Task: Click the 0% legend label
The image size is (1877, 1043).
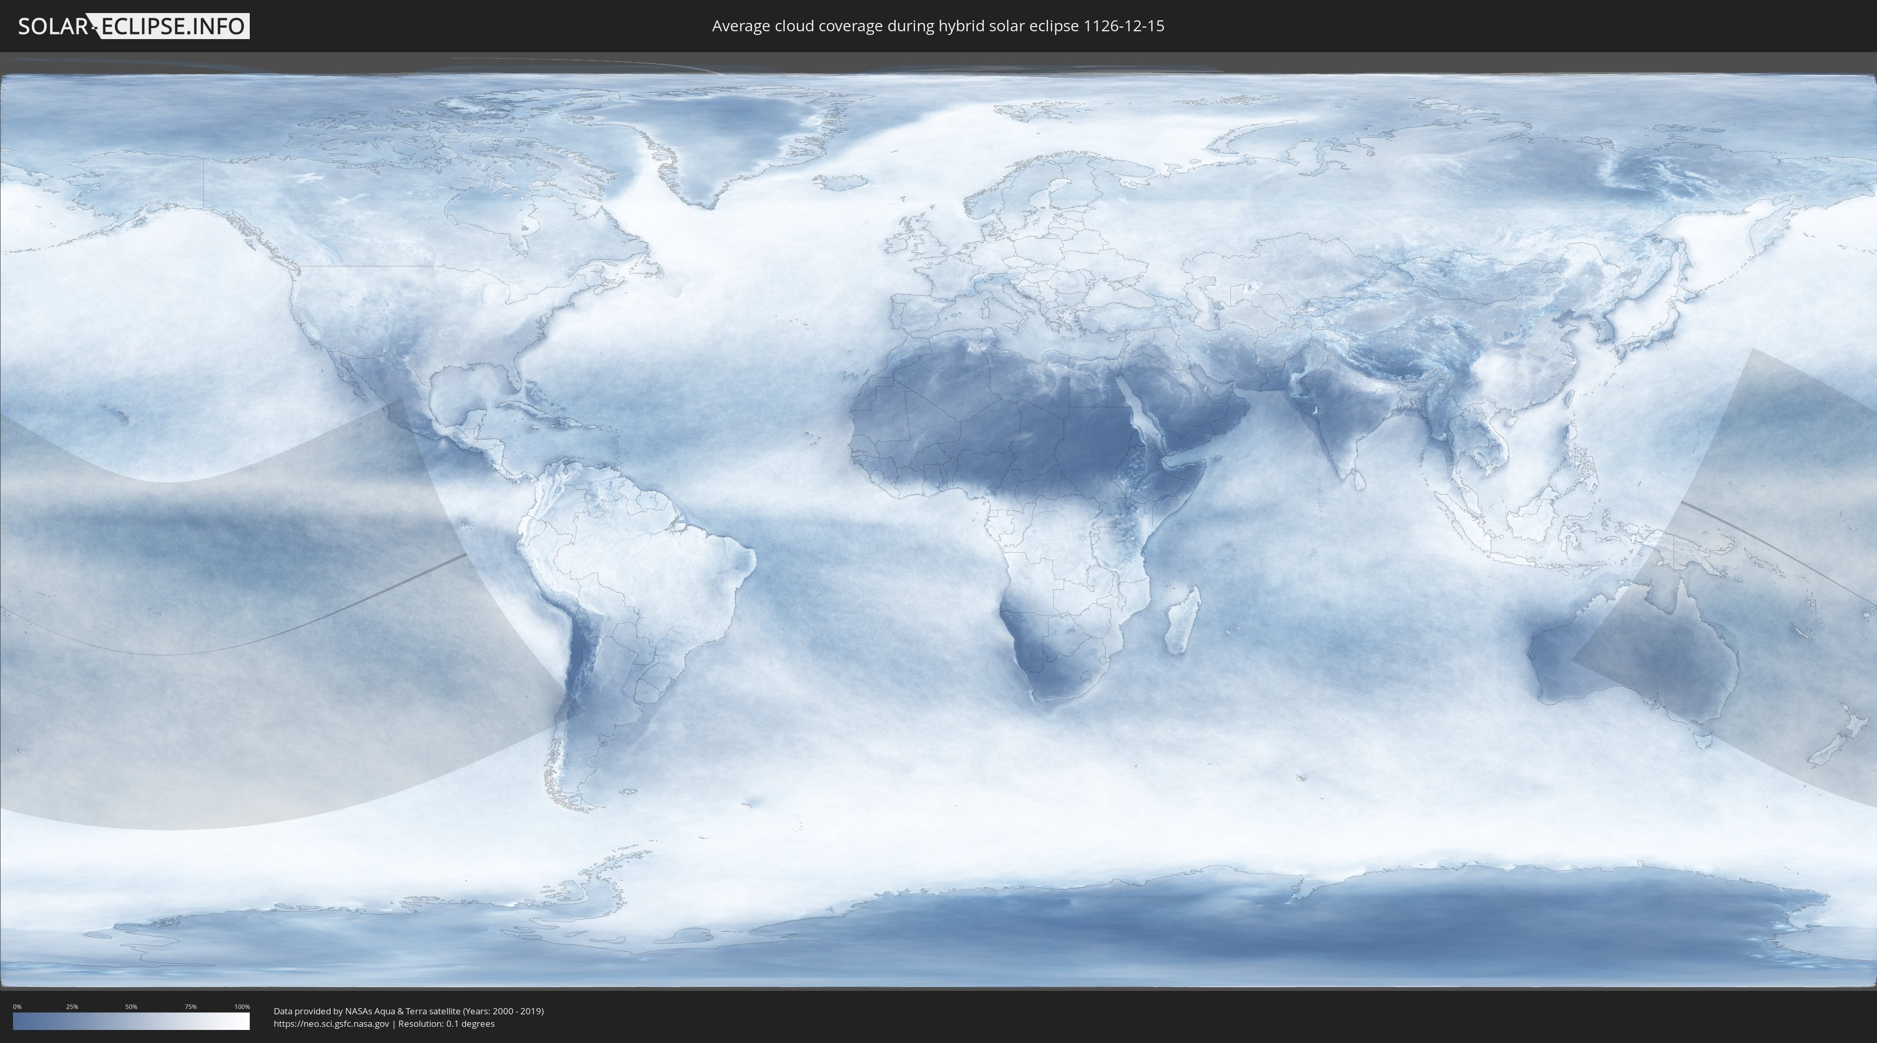Action: tap(17, 1006)
